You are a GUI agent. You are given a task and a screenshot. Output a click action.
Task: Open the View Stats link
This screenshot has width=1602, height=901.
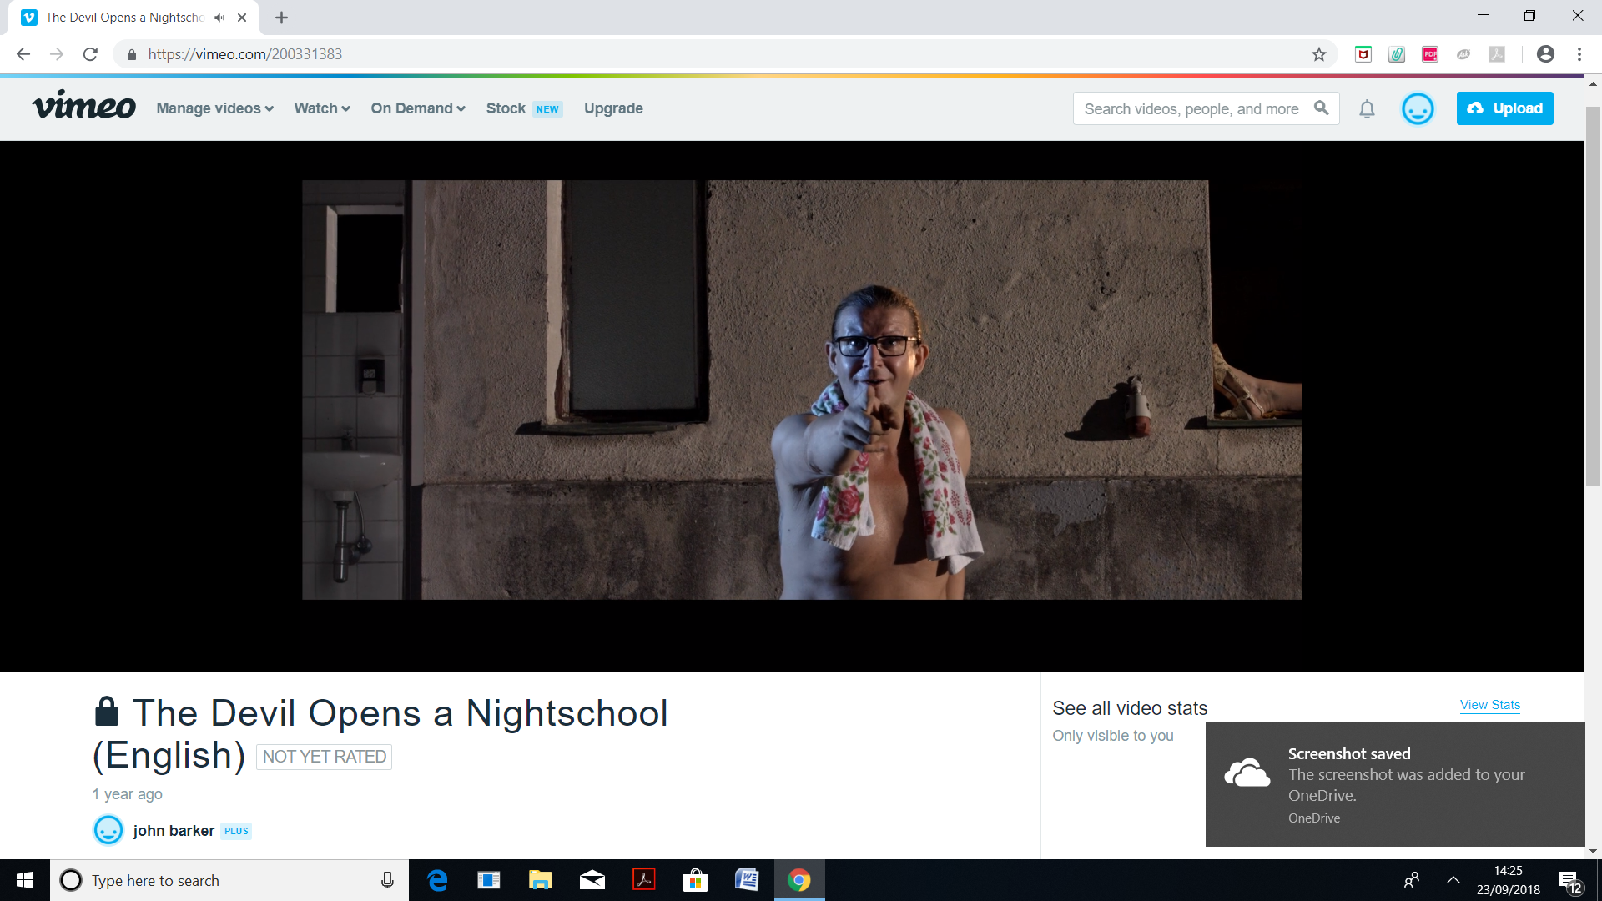pyautogui.click(x=1490, y=705)
